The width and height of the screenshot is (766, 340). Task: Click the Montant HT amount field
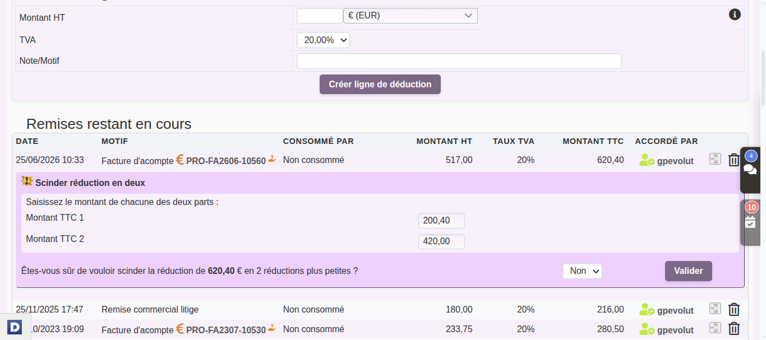[x=320, y=16]
